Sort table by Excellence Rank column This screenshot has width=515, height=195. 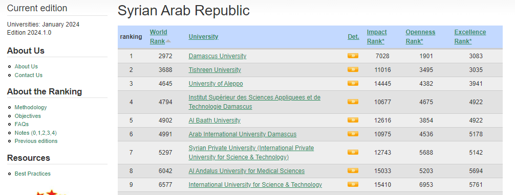click(470, 37)
